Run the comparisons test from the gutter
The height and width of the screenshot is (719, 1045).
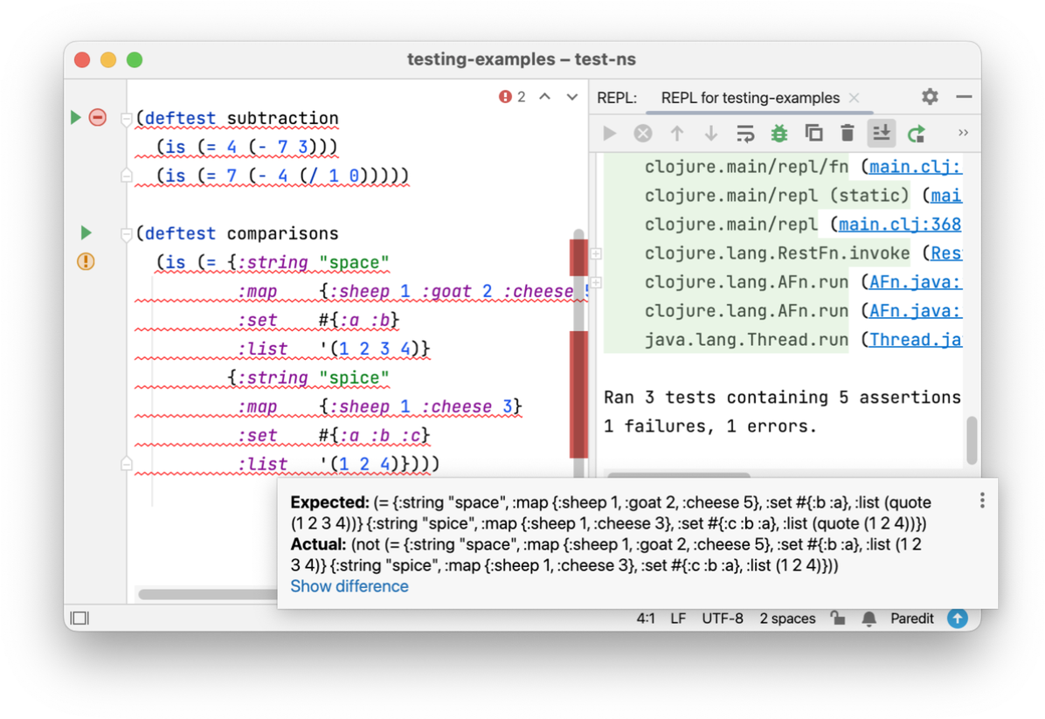86,233
